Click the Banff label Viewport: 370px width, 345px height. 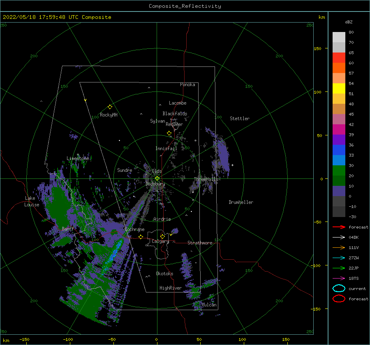click(68, 228)
